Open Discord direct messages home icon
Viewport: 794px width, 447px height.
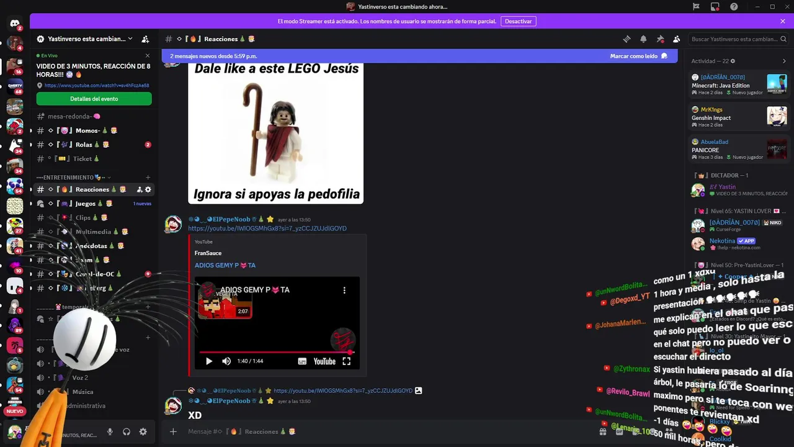[14, 24]
